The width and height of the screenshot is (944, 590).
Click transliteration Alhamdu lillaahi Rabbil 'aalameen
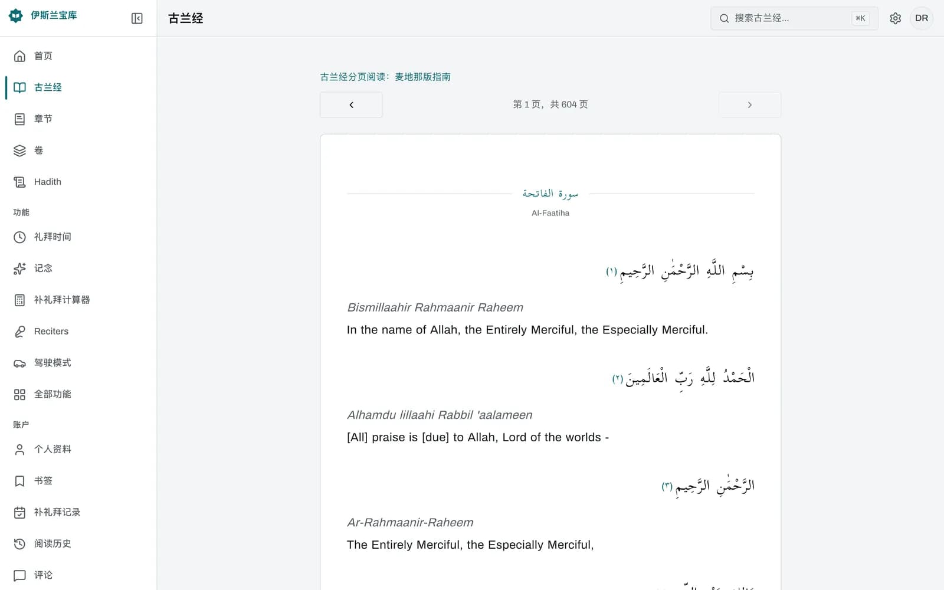click(x=440, y=415)
